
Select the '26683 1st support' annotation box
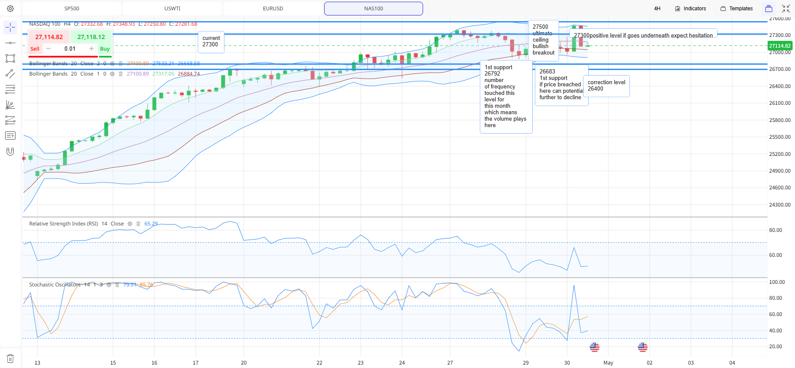(561, 85)
